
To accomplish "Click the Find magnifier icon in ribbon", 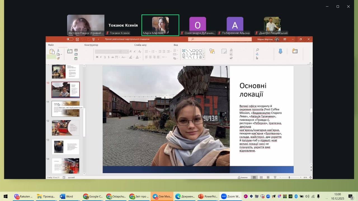I will pyautogui.click(x=257, y=50).
